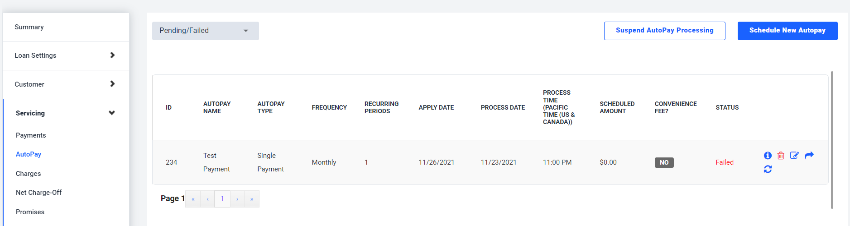The height and width of the screenshot is (226, 850).
Task: Expand the Customer section
Action: coord(66,84)
